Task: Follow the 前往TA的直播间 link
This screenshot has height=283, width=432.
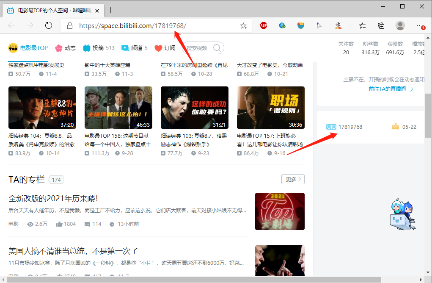Action: click(391, 89)
